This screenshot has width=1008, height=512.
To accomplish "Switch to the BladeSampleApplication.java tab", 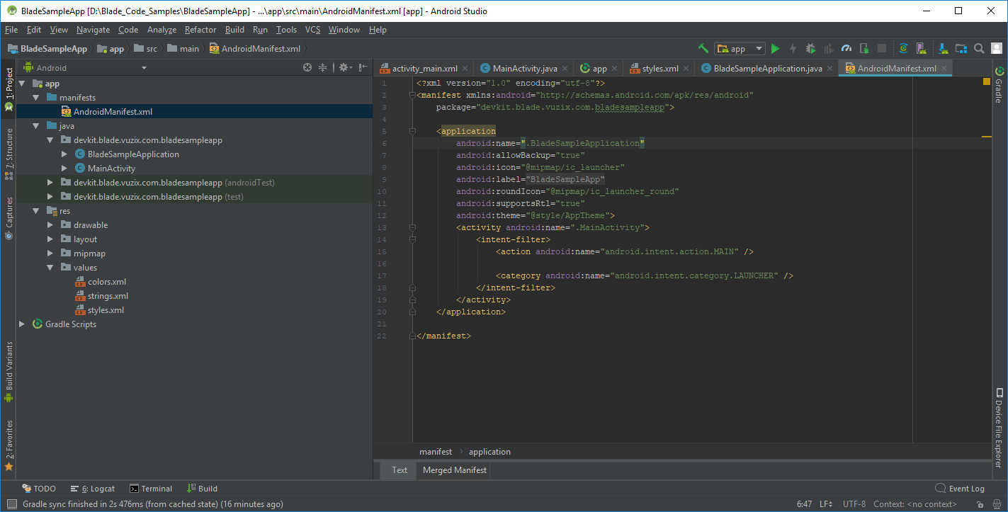I will tap(767, 69).
